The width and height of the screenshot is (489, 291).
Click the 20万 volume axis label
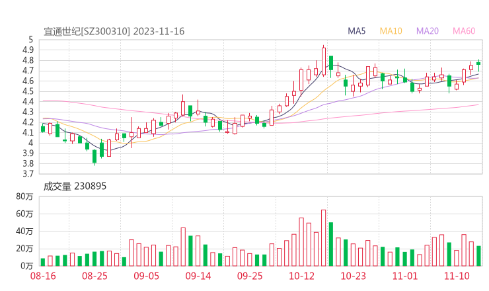click(24, 249)
